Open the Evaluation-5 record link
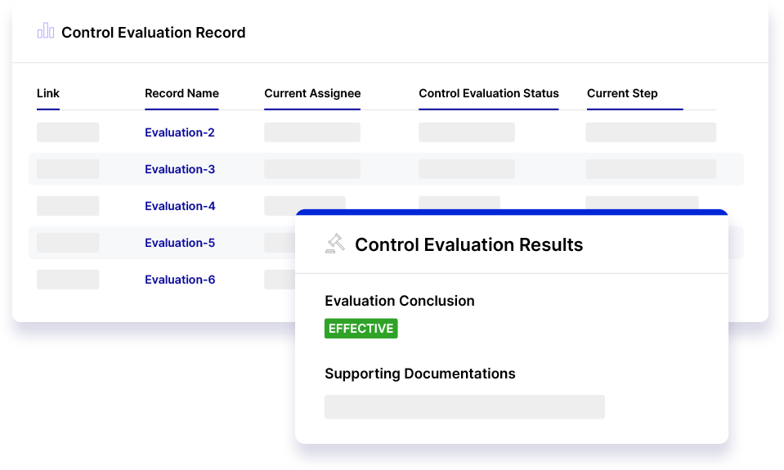Viewport: 784px width, 470px height. (180, 243)
